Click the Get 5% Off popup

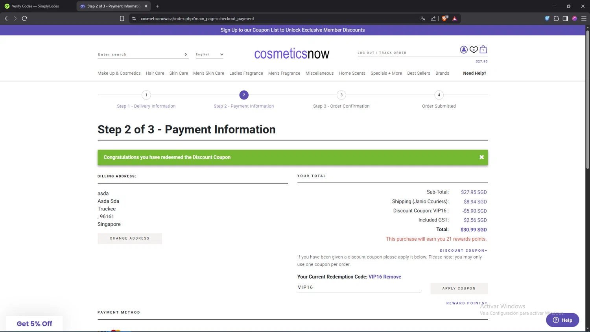pyautogui.click(x=34, y=324)
